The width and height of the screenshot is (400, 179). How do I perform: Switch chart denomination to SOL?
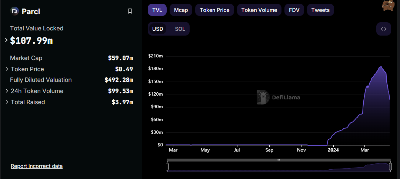(180, 29)
